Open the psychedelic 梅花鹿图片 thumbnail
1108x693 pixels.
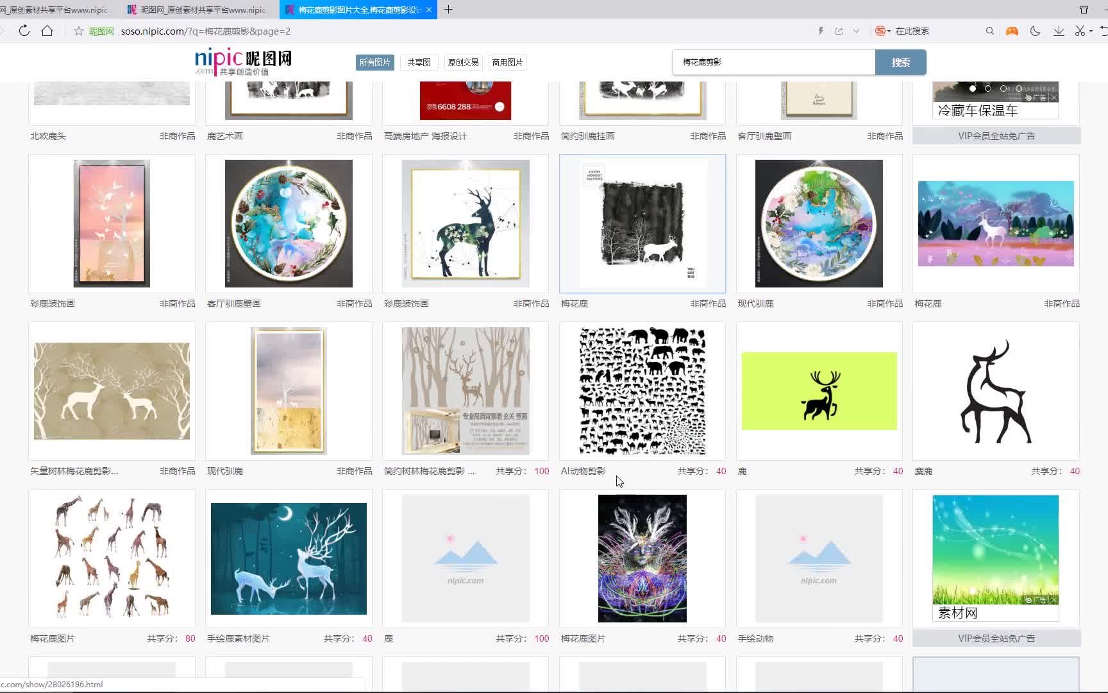642,558
